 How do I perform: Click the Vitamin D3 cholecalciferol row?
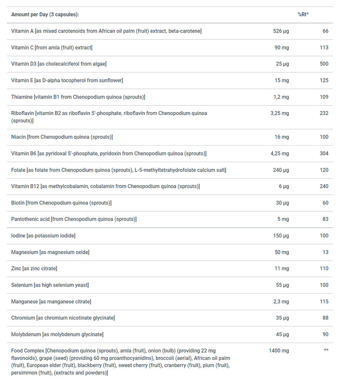coord(170,64)
